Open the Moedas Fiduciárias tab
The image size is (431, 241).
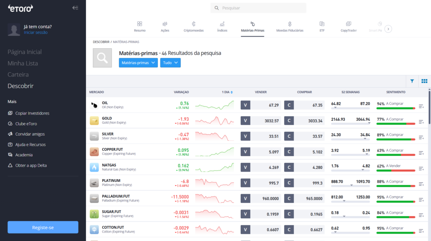point(290,27)
